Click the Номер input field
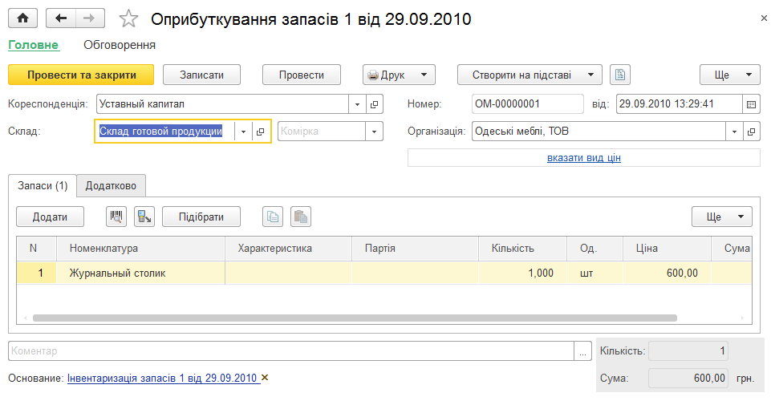This screenshot has height=401, width=771. tap(527, 104)
